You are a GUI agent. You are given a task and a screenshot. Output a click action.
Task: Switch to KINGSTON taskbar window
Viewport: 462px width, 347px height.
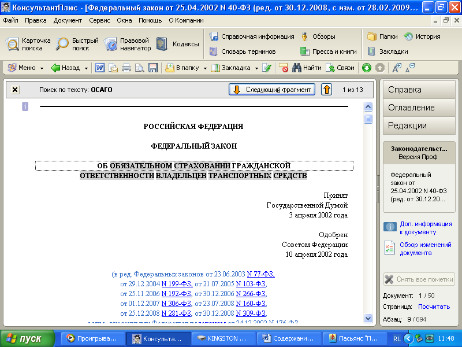click(223, 338)
